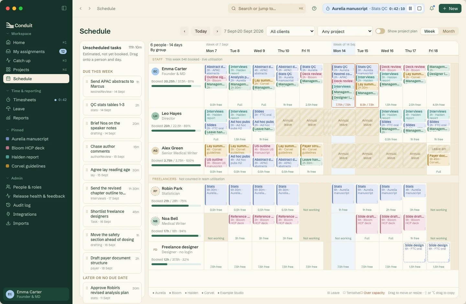The width and height of the screenshot is (466, 304).
Task: Open pinned Aurelia manuscript project
Action: coord(36,139)
